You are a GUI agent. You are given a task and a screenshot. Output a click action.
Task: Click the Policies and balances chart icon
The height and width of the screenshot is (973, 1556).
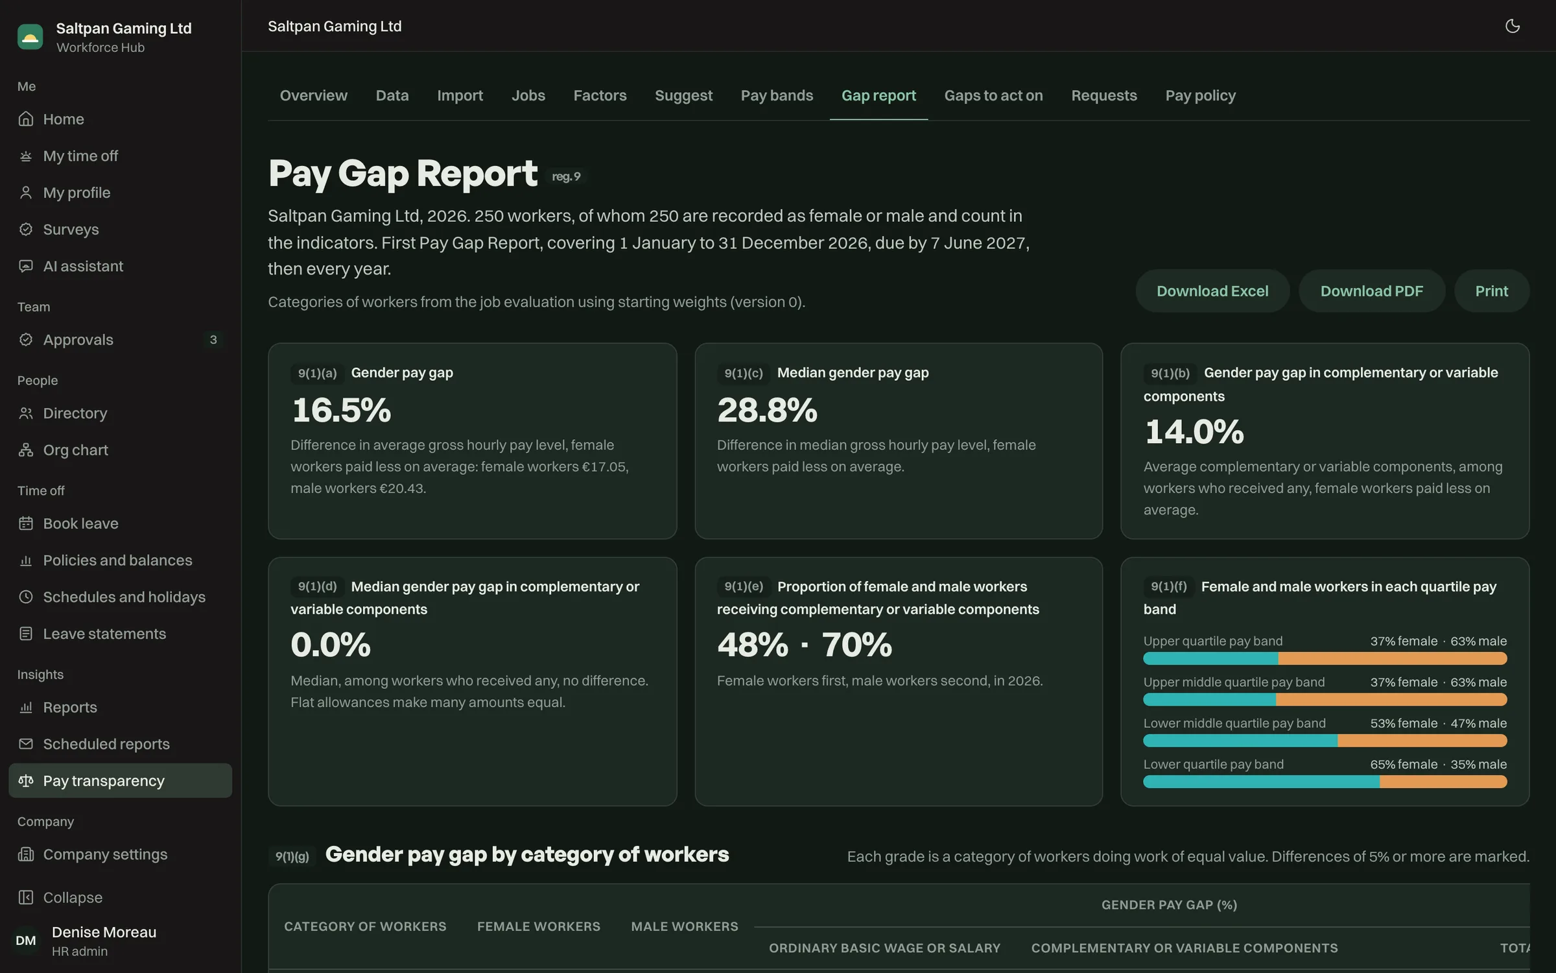coord(26,560)
